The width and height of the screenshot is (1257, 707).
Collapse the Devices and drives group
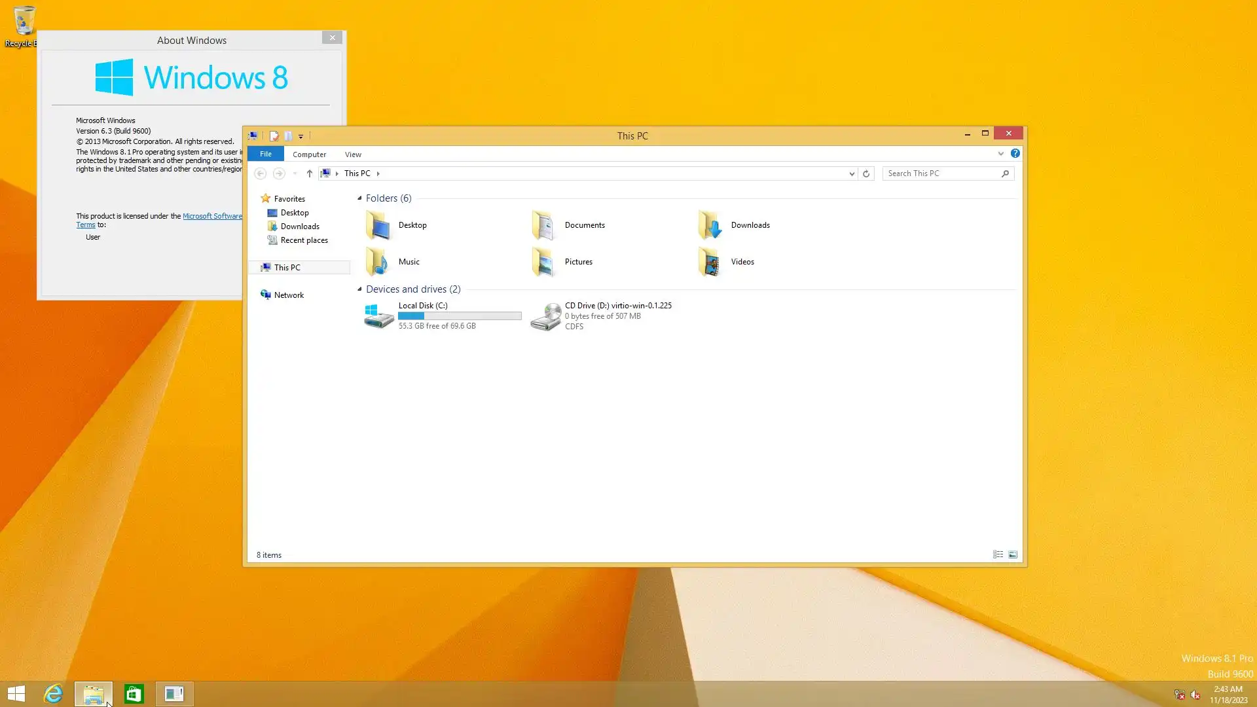pos(359,289)
